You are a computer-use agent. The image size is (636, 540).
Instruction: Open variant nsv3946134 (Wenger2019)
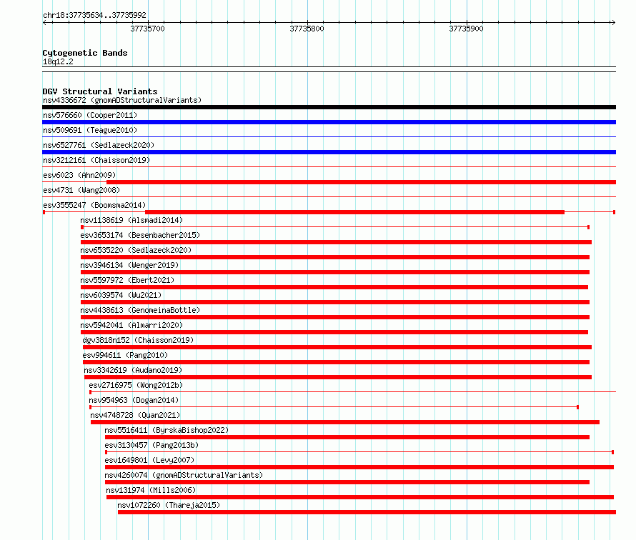click(129, 265)
